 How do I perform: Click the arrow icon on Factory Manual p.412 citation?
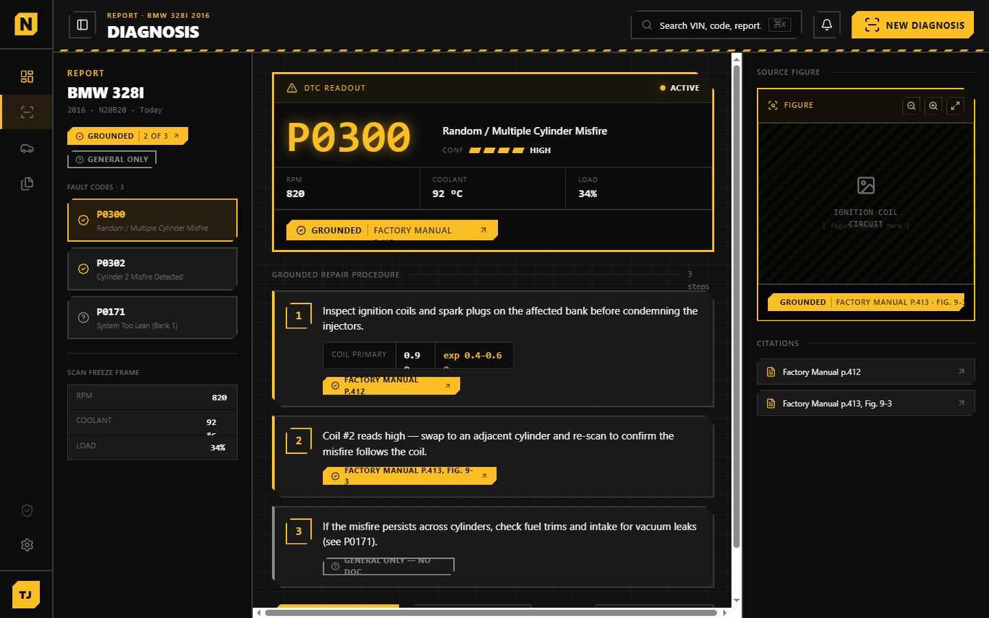962,371
